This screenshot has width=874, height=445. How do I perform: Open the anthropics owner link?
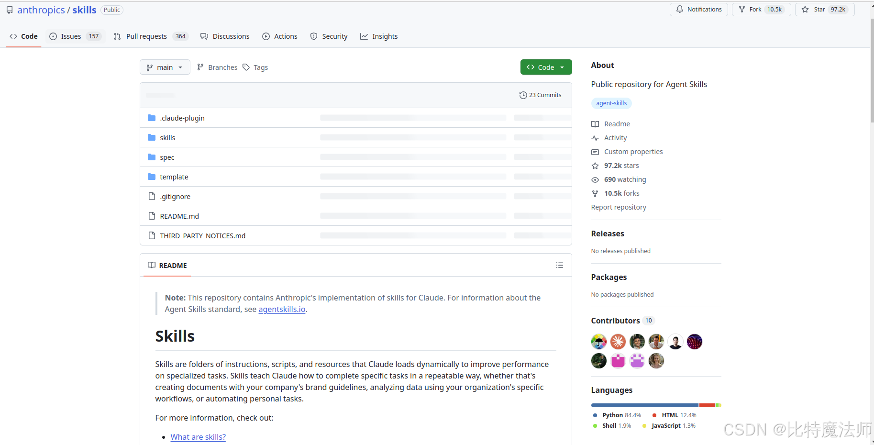pos(41,10)
